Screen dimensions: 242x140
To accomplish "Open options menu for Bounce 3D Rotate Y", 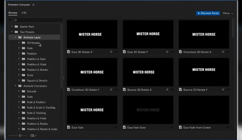I will coord(223,90).
